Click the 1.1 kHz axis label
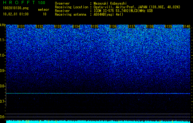Image resolution: width=193 pixels, height=123 pixels. 2,40
